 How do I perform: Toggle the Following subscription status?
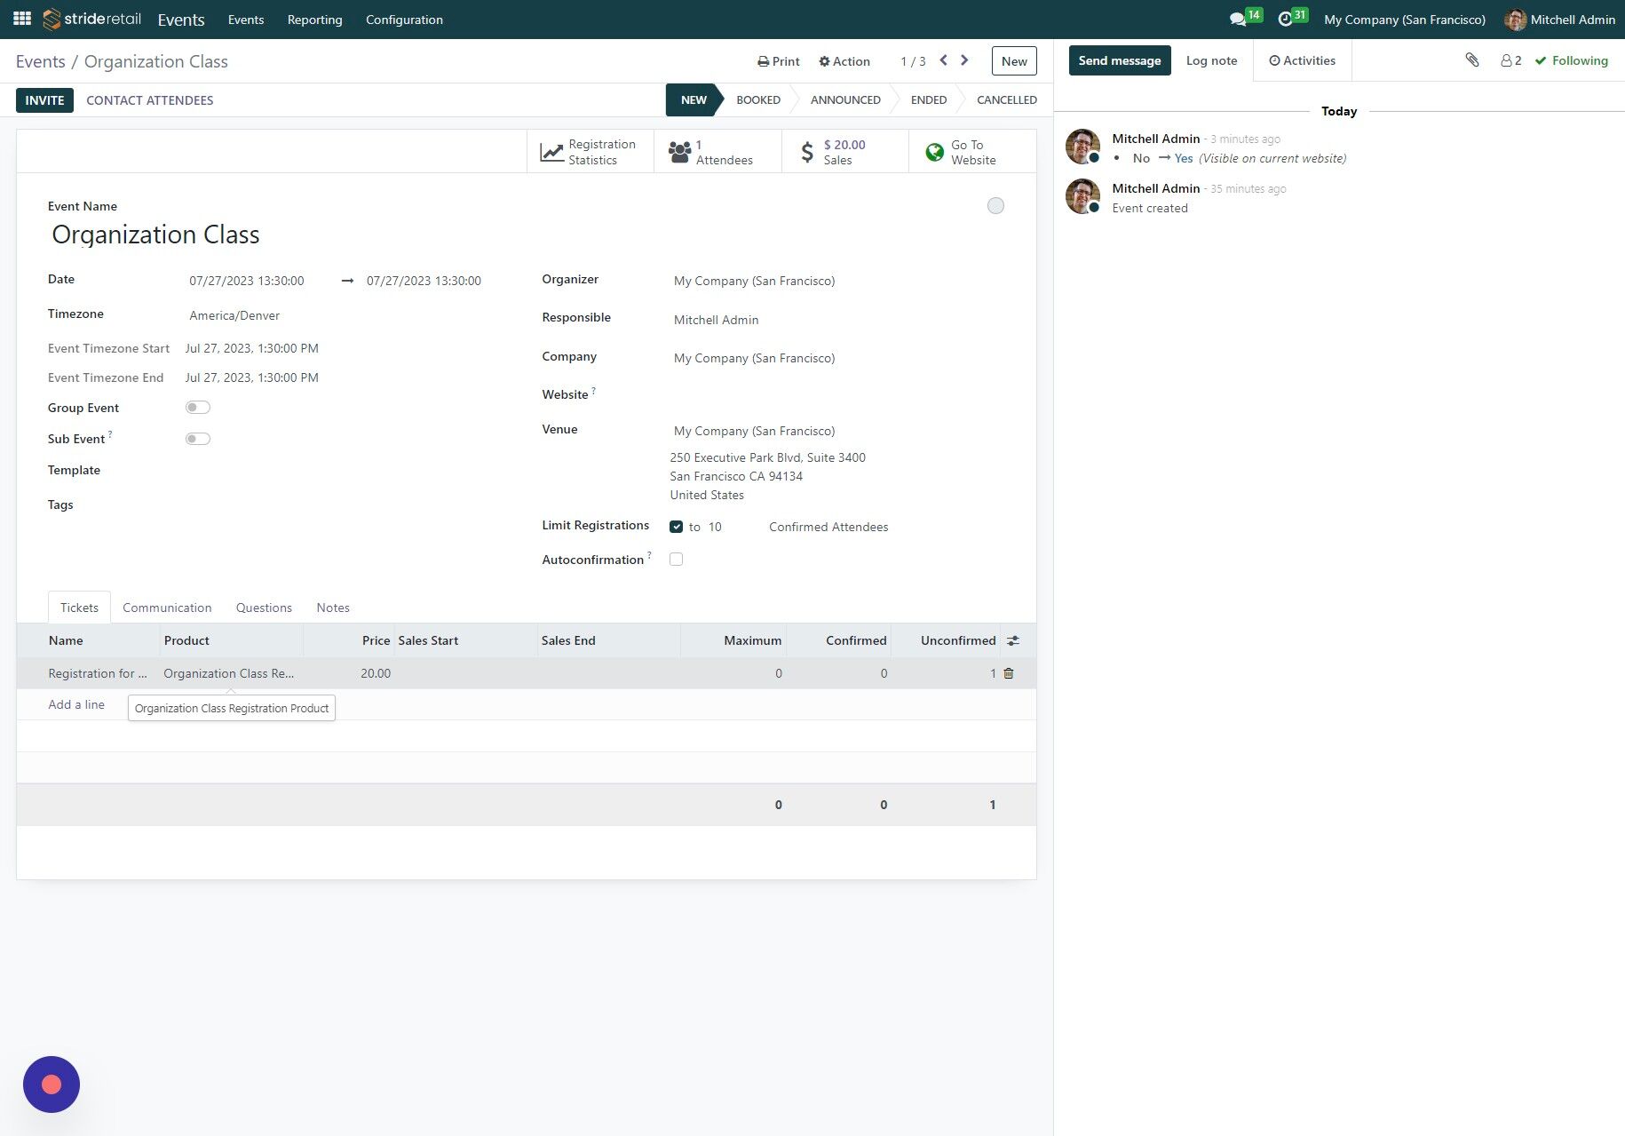(1571, 60)
